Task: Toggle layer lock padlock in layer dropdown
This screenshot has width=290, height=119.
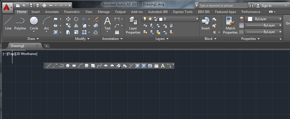Action: pos(156,19)
